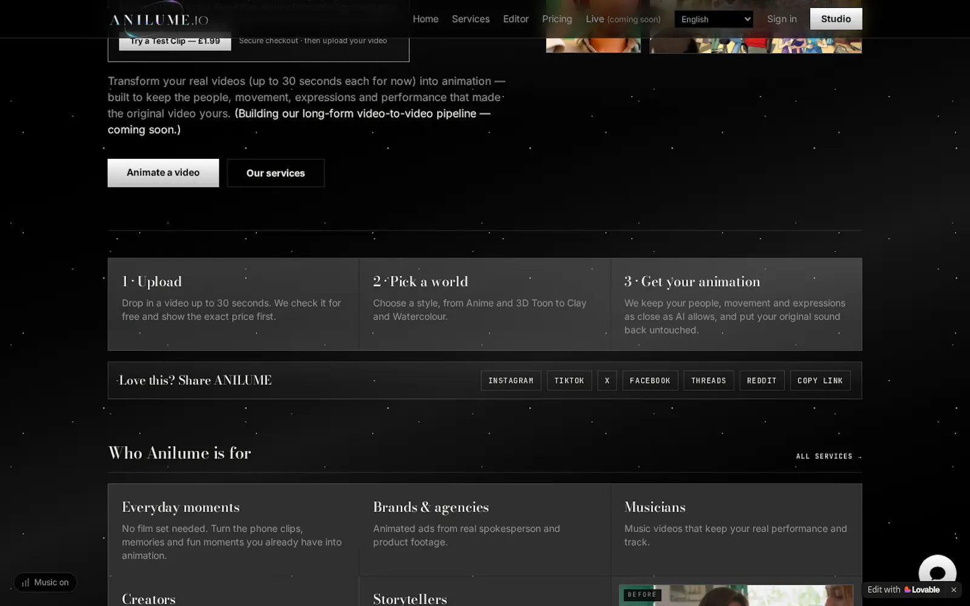Click the 'Love this? Share ANILUME' text

195,381
